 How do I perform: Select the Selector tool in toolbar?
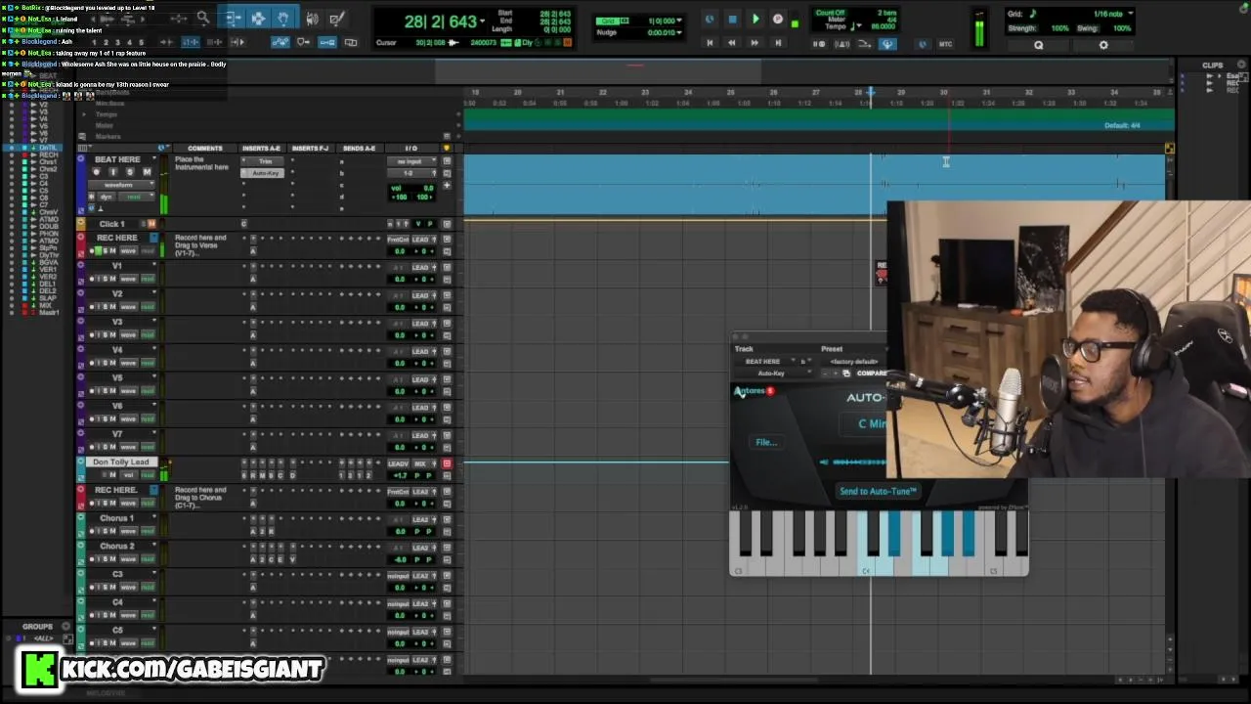pyautogui.click(x=258, y=18)
